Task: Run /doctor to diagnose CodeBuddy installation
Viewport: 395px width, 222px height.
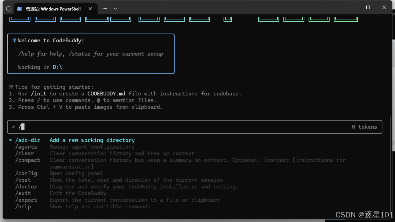Action: (x=26, y=186)
